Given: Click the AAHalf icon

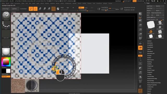Looking at the screenshot, I should (x=140, y=34).
